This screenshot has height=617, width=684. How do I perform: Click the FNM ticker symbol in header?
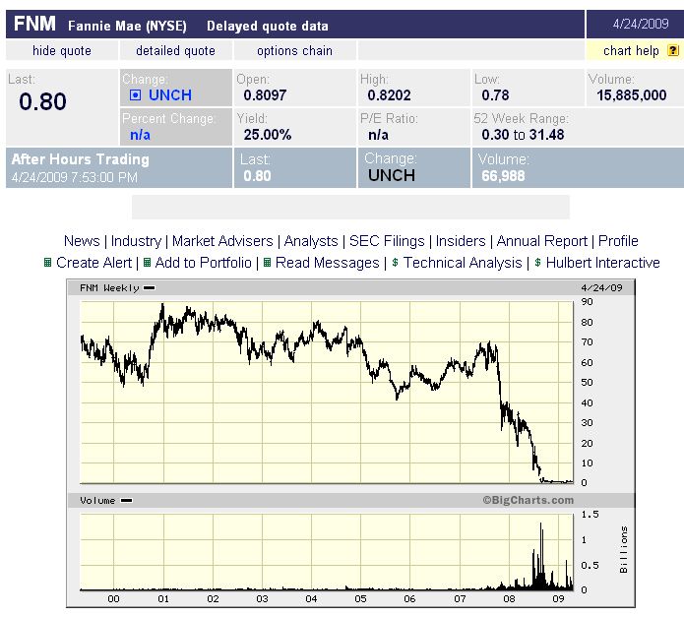tap(34, 24)
